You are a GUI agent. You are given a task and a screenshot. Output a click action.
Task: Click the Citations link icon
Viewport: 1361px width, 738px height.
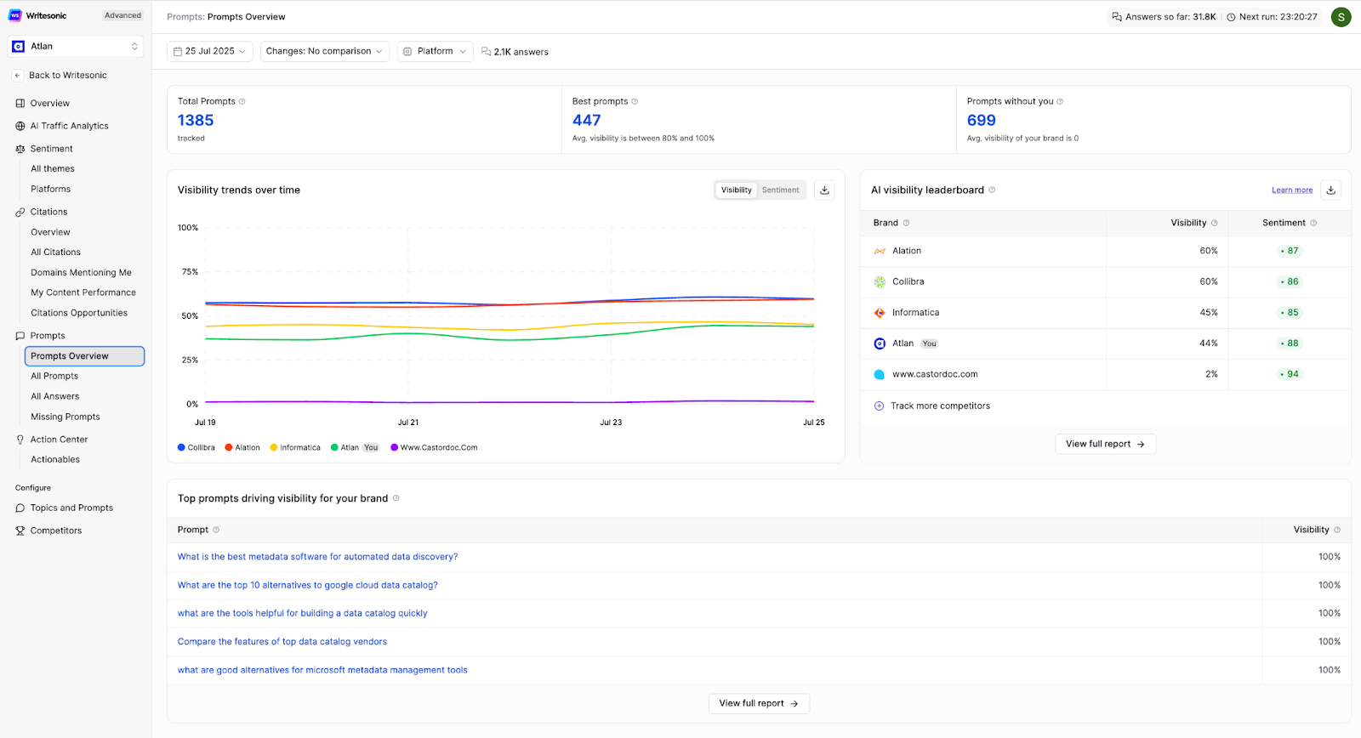(x=20, y=212)
